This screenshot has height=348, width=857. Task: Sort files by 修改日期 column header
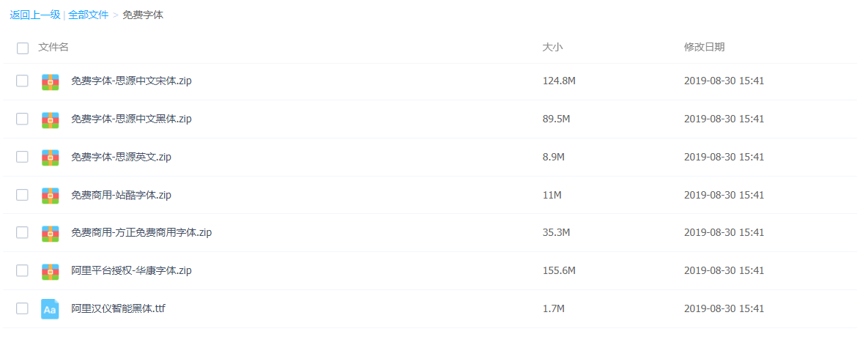[x=704, y=47]
